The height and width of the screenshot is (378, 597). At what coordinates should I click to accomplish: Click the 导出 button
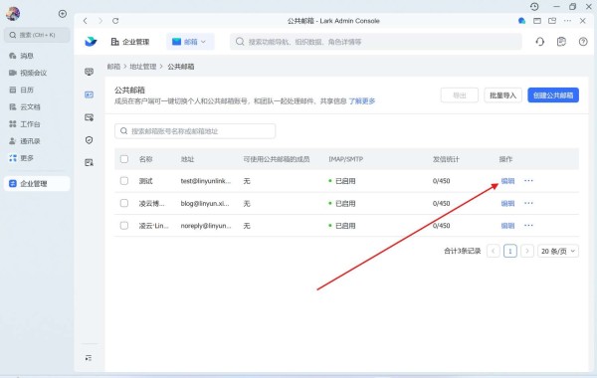pyautogui.click(x=459, y=95)
